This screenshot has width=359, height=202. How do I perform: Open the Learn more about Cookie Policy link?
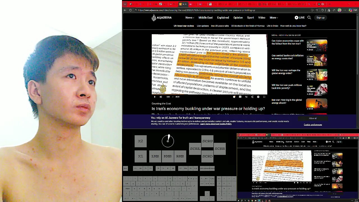216,124
